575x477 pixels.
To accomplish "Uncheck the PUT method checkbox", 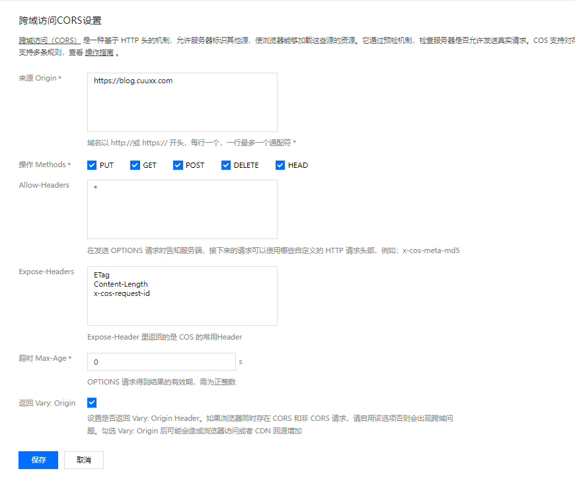I will point(92,165).
